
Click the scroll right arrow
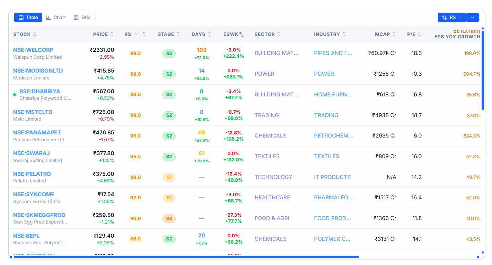(478, 257)
